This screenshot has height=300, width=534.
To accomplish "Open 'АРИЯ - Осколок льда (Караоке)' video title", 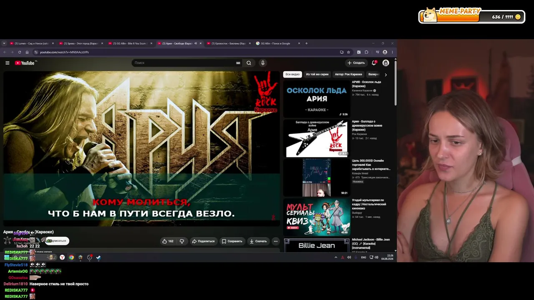I will tap(366, 84).
